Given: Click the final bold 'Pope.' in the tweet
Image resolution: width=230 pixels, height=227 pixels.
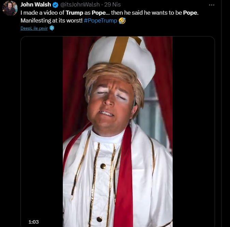Looking at the screenshot, I should [x=191, y=13].
